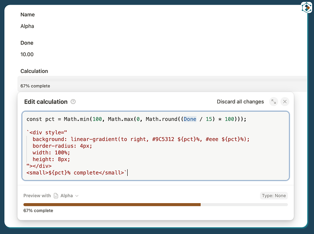Click the Calculation field label
This screenshot has width=314, height=234.
34,71
